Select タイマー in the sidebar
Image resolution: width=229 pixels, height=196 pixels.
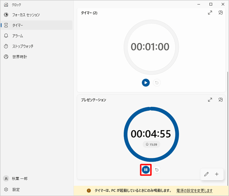(x=37, y=25)
